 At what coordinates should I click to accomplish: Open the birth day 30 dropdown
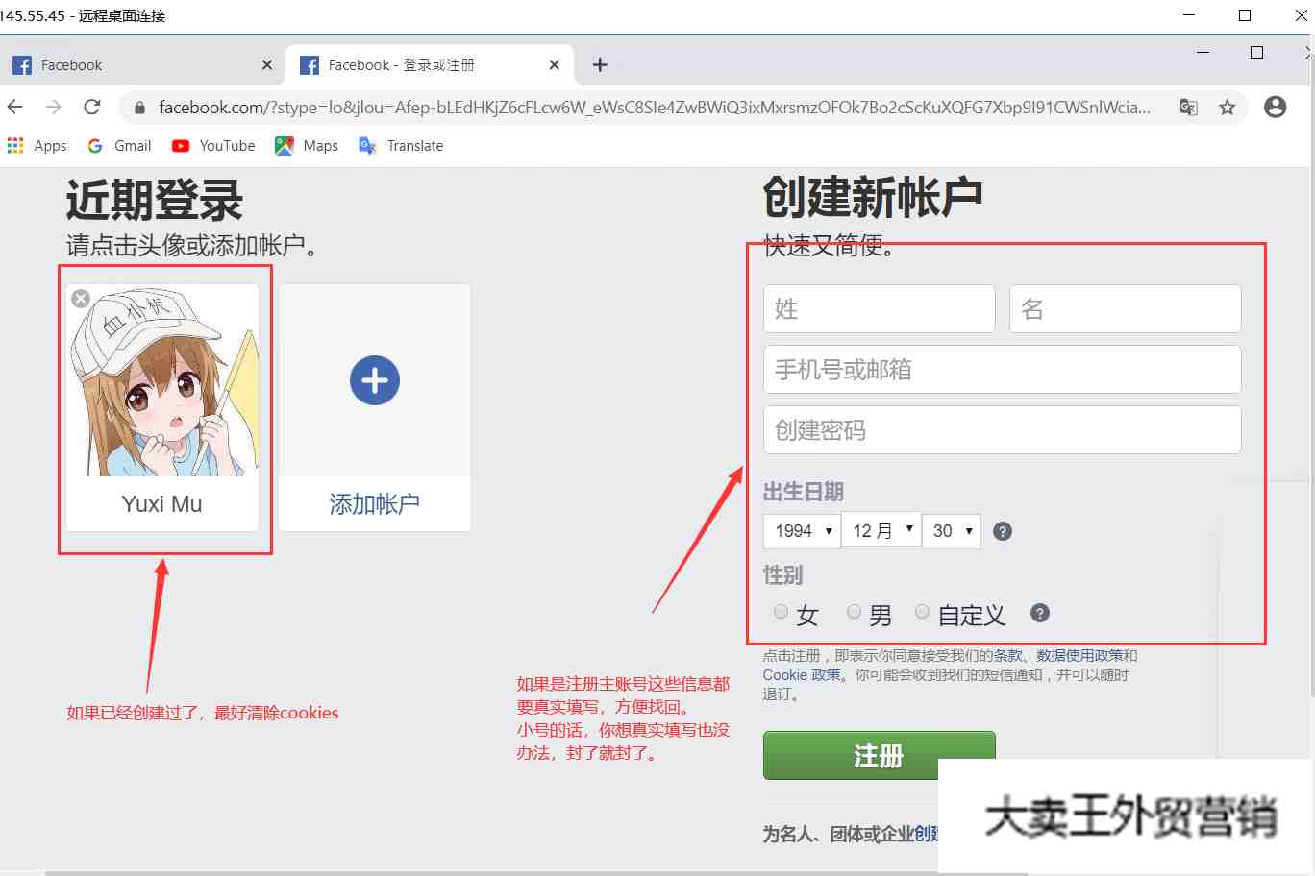[x=952, y=530]
